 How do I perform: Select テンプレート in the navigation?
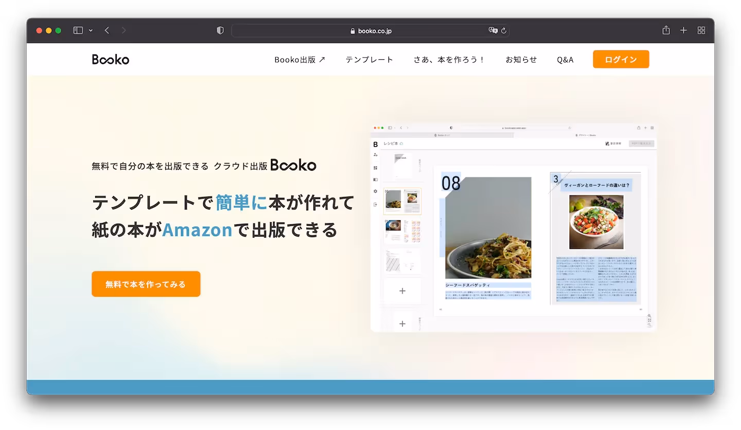pos(369,60)
